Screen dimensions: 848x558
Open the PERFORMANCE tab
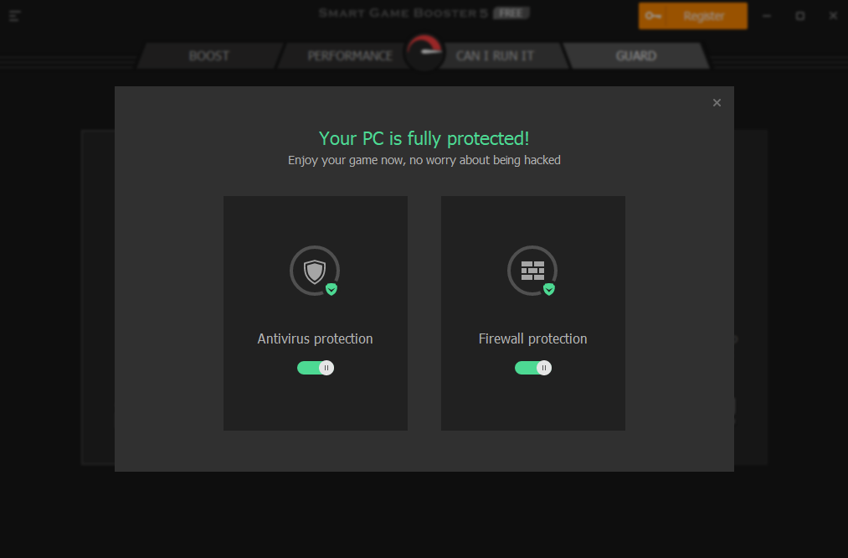349,56
